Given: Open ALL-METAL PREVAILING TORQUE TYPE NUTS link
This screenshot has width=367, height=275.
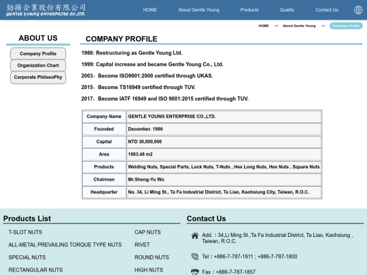Looking at the screenshot, I should click(x=65, y=245).
